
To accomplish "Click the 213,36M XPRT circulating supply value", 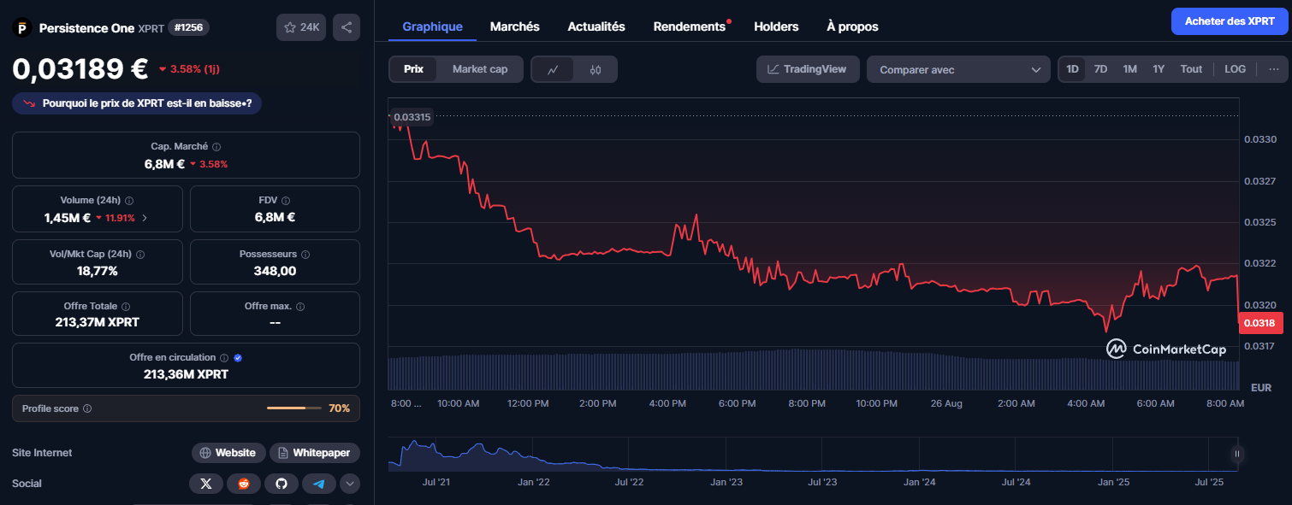I will coord(186,374).
